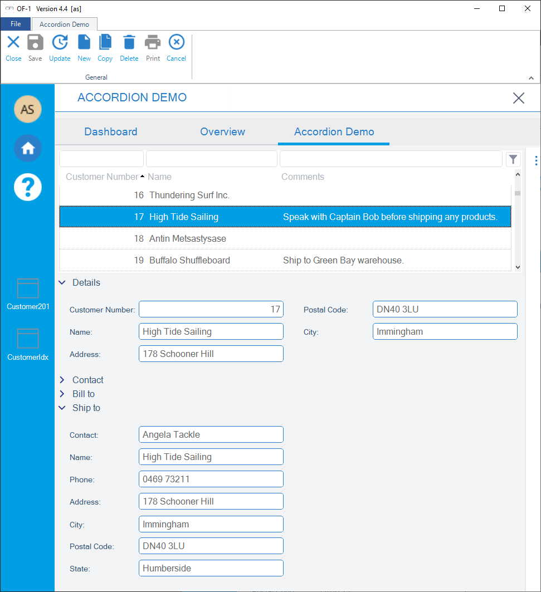Select the High Tide Sailing row

point(285,217)
